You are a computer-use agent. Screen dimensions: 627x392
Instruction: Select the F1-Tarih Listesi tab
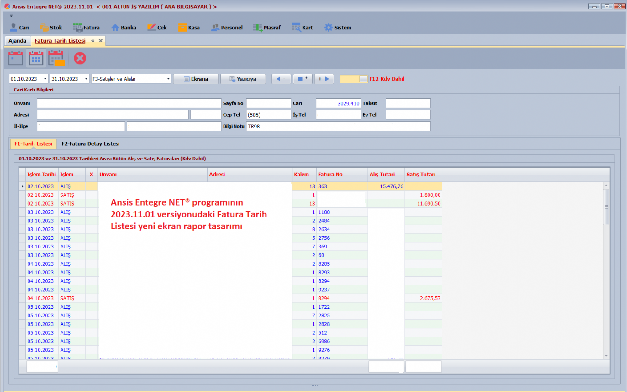point(33,144)
